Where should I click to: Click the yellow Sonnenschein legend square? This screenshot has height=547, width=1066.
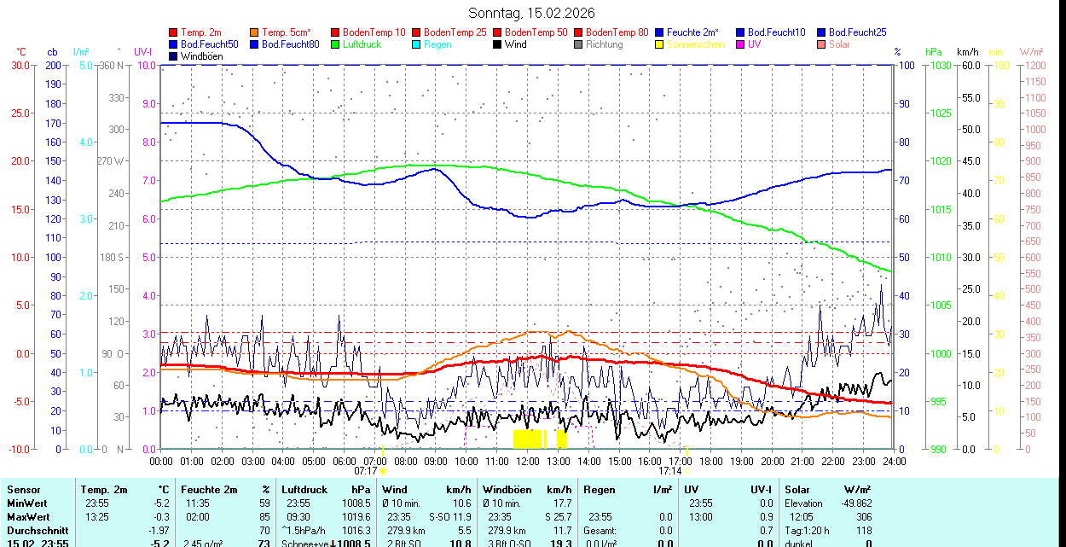coord(659,44)
